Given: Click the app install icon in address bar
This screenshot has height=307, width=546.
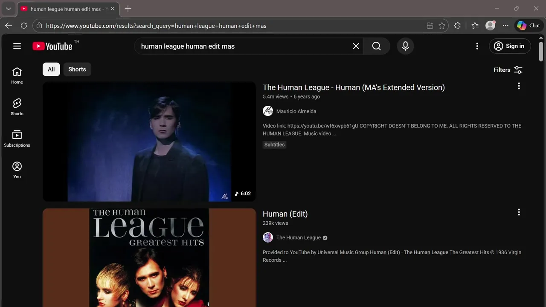Looking at the screenshot, I should (x=430, y=26).
